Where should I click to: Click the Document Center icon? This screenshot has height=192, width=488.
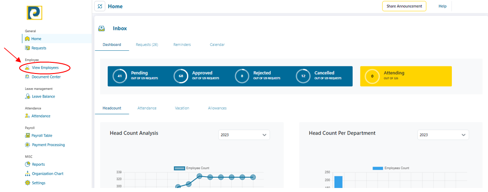27,77
